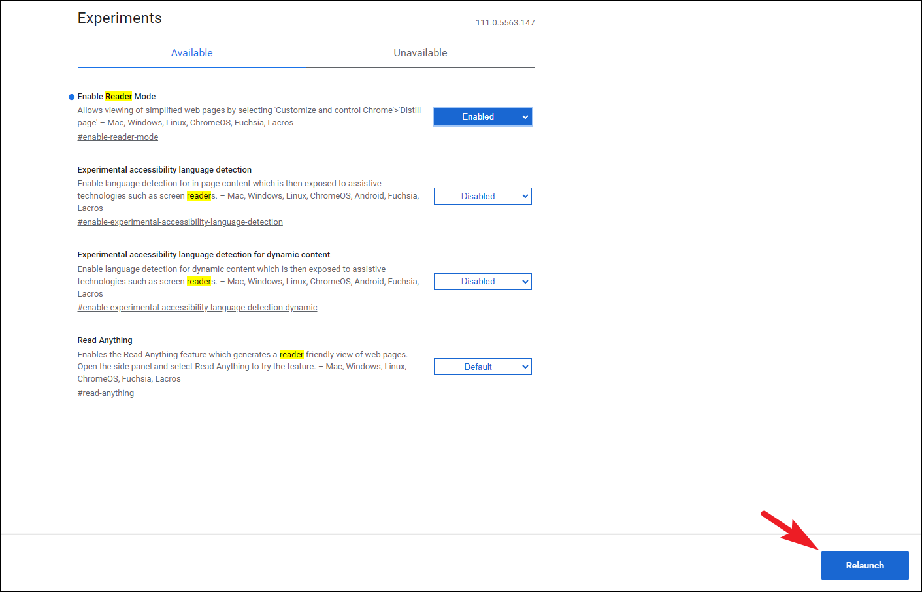Click the #enable-experimental-accessibility-language-detection link
This screenshot has height=592, width=922.
point(180,222)
